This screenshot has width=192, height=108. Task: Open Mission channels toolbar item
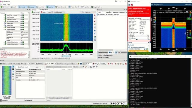point(74,7)
